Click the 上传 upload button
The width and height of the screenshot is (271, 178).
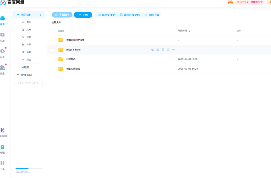(83, 15)
